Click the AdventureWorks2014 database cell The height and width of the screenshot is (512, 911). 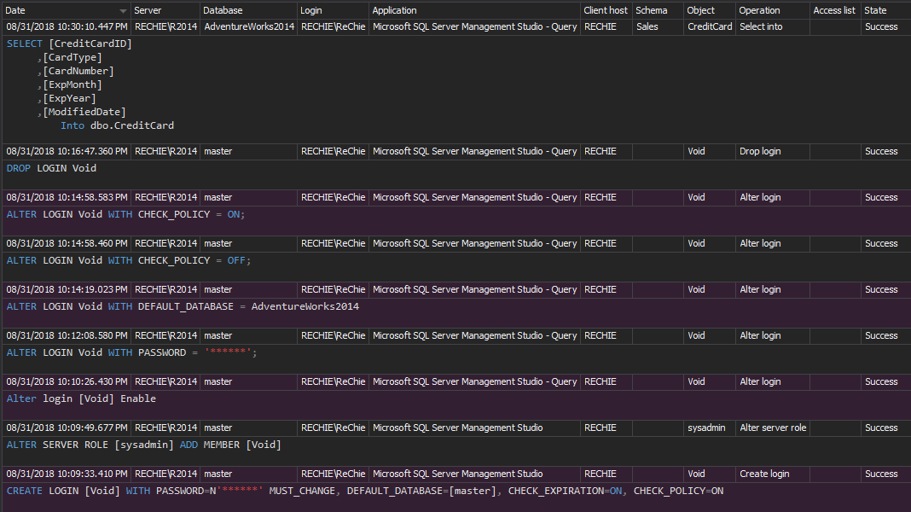click(248, 26)
